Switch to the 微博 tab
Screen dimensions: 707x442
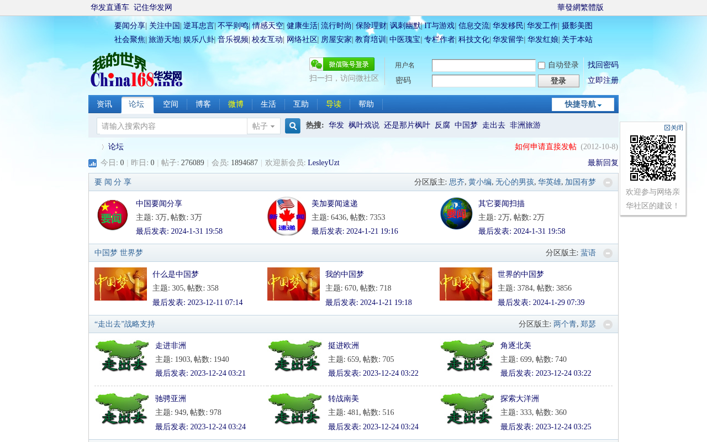[236, 104]
